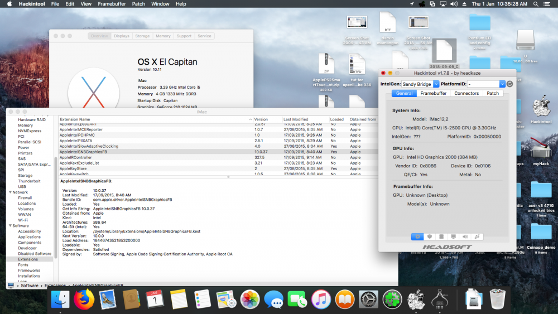Select Service tab in About This Mac
This screenshot has height=314, width=558.
tap(204, 36)
